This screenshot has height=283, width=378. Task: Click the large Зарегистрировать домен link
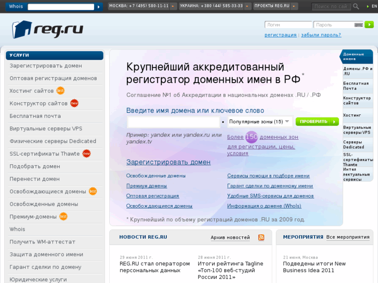tap(168, 162)
